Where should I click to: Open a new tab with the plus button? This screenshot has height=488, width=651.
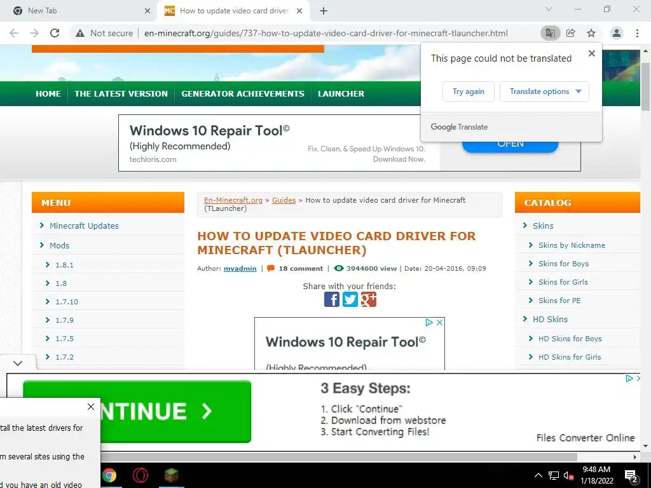tap(324, 11)
